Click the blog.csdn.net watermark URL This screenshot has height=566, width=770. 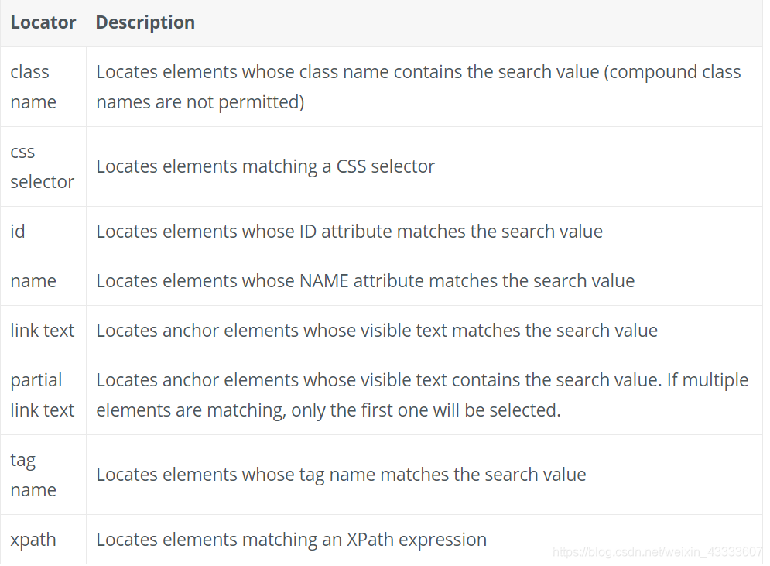click(658, 552)
